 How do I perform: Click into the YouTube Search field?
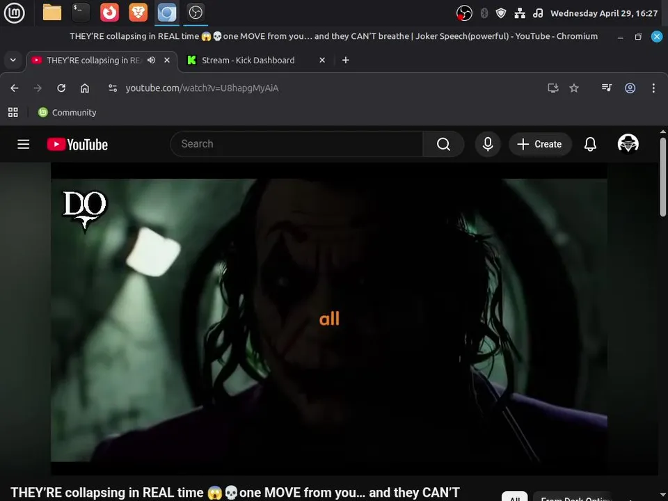tap(296, 144)
